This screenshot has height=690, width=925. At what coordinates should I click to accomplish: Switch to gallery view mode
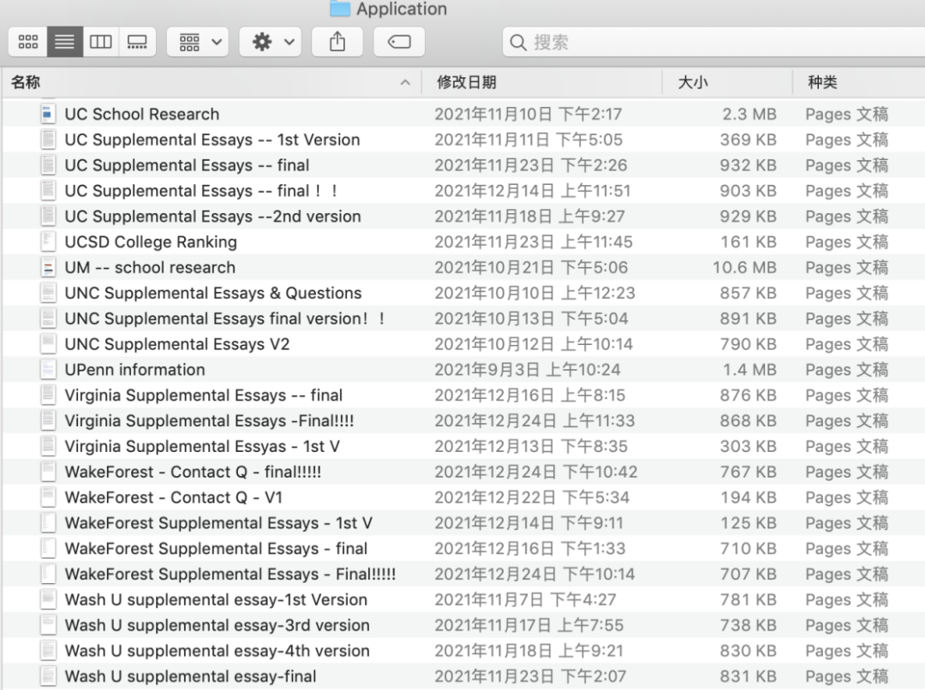(x=137, y=42)
